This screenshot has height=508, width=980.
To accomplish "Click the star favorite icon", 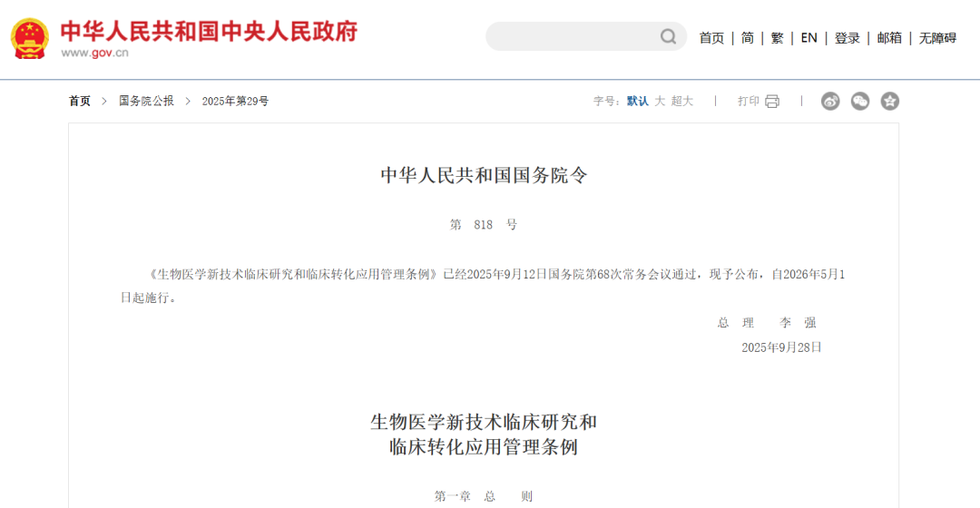I will (x=890, y=102).
